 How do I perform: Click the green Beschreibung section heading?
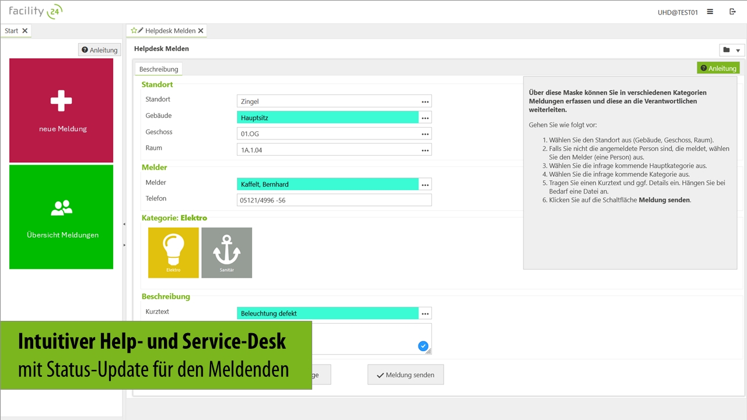(166, 296)
